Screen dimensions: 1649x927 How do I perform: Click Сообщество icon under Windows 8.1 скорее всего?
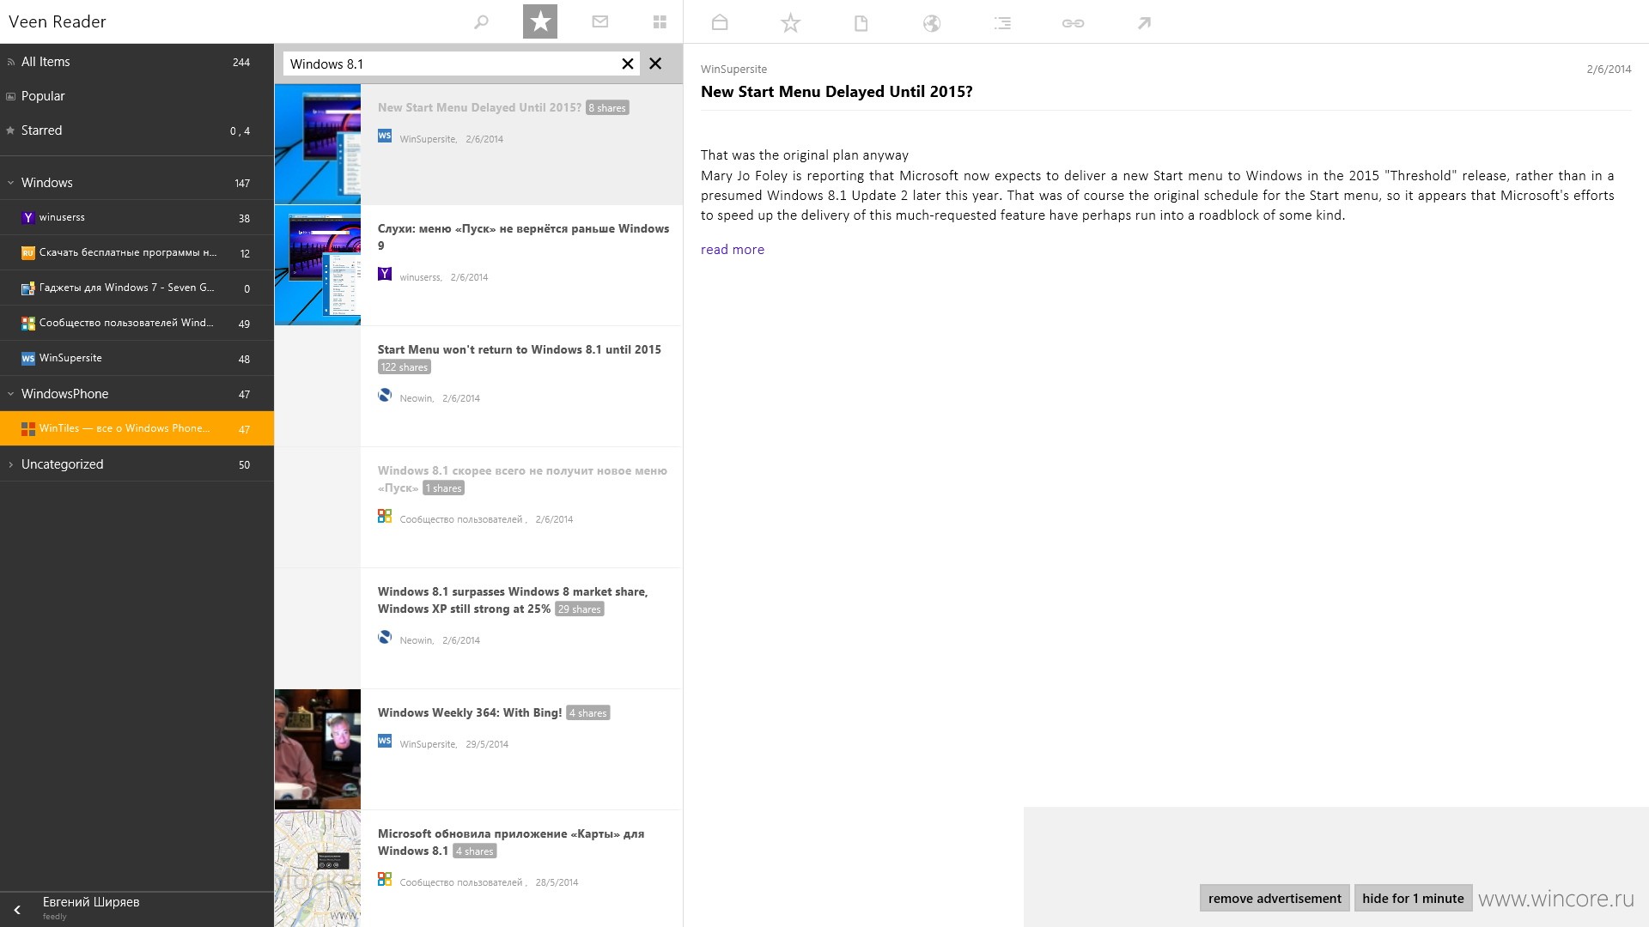coord(385,516)
